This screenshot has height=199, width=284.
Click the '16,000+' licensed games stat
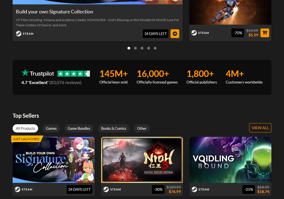(153, 74)
